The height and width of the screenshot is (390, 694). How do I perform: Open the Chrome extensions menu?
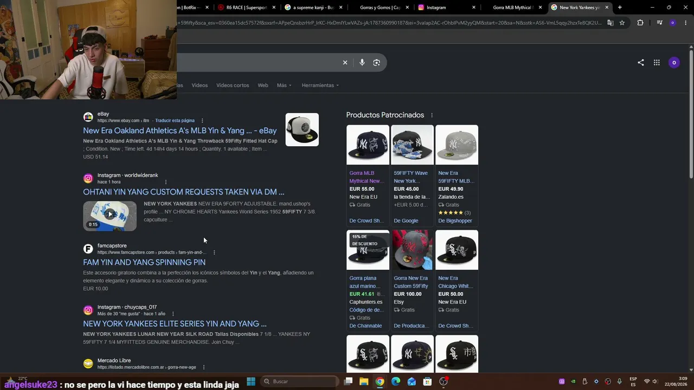(640, 23)
